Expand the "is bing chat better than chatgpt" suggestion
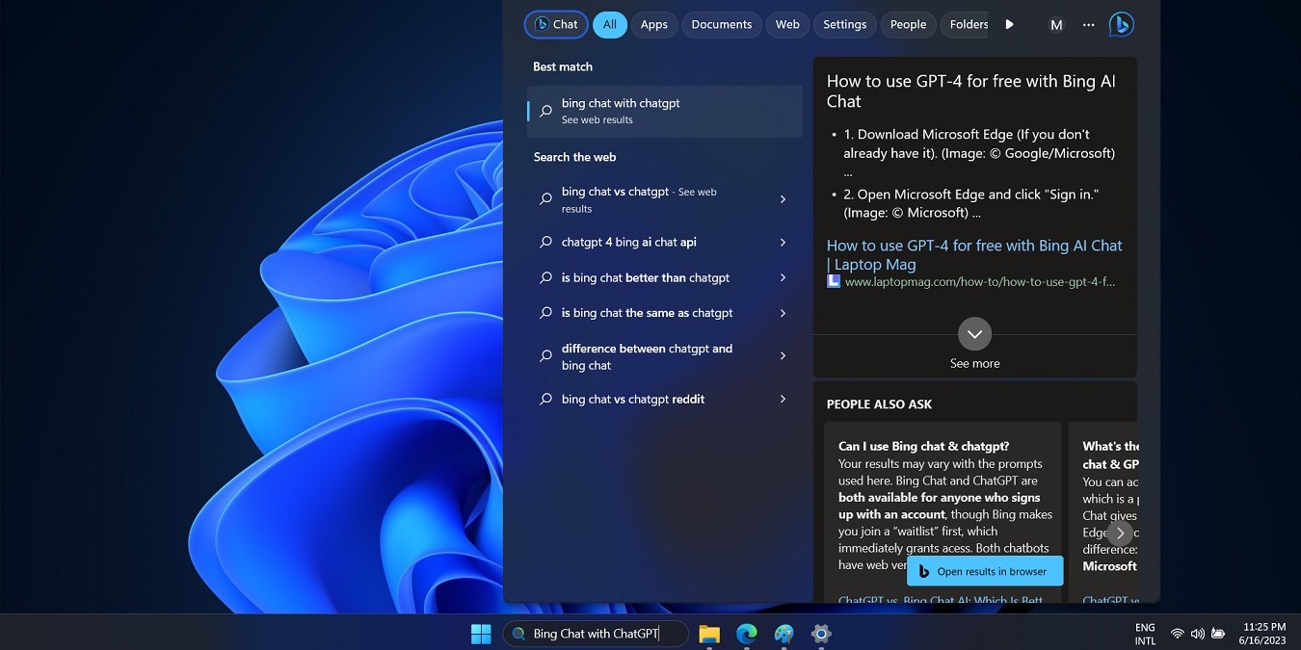Image resolution: width=1301 pixels, height=650 pixels. [x=783, y=277]
